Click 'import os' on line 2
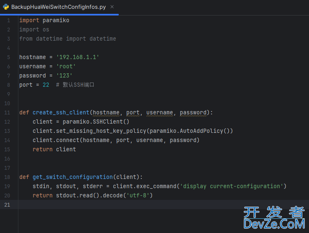Image resolution: width=309 pixels, height=233 pixels. [34, 30]
